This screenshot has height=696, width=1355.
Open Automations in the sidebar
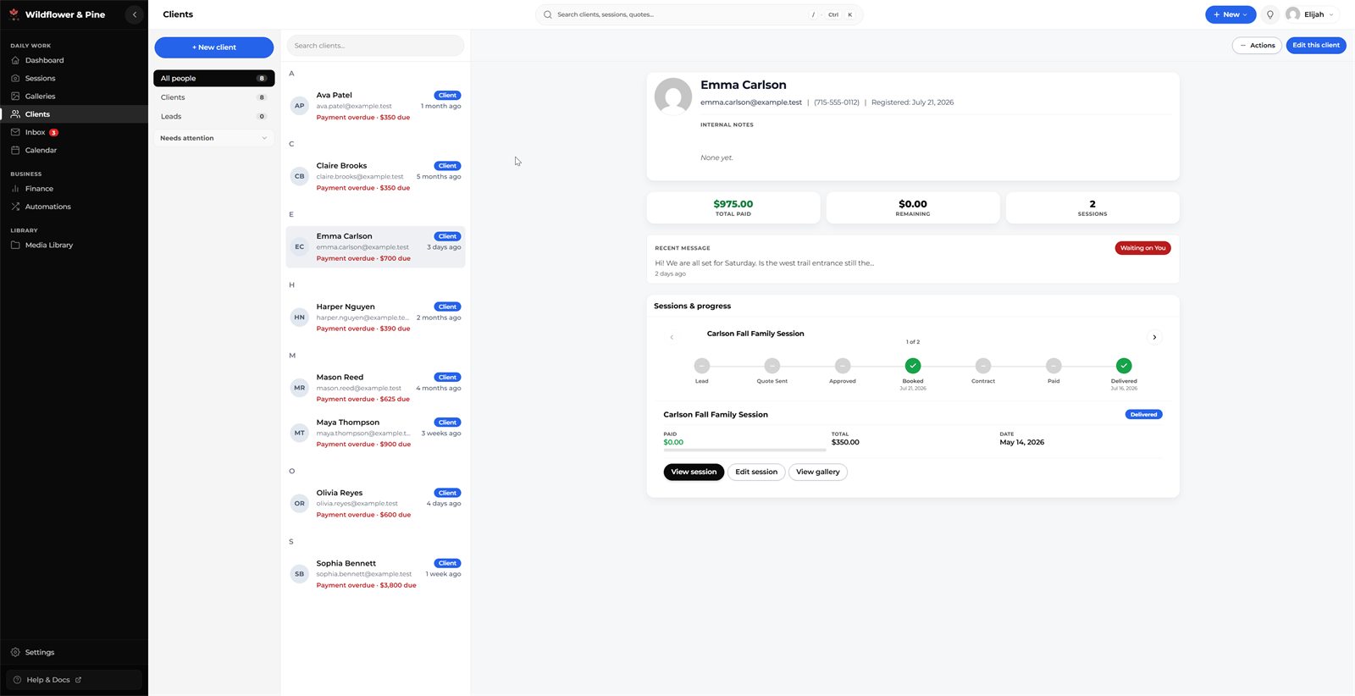pyautogui.click(x=74, y=207)
